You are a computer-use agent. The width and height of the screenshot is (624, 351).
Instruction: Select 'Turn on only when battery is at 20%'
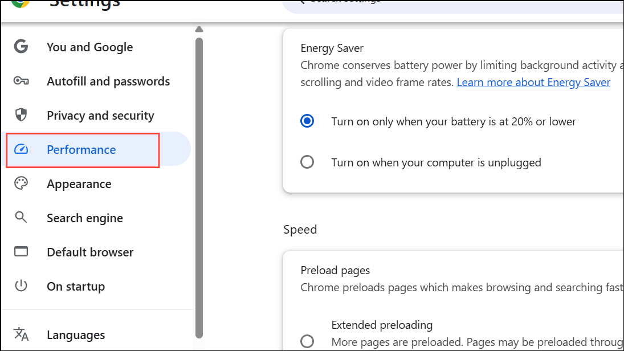pyautogui.click(x=307, y=121)
